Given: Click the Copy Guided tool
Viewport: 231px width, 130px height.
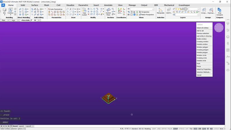Looking at the screenshot, I should (84, 12).
